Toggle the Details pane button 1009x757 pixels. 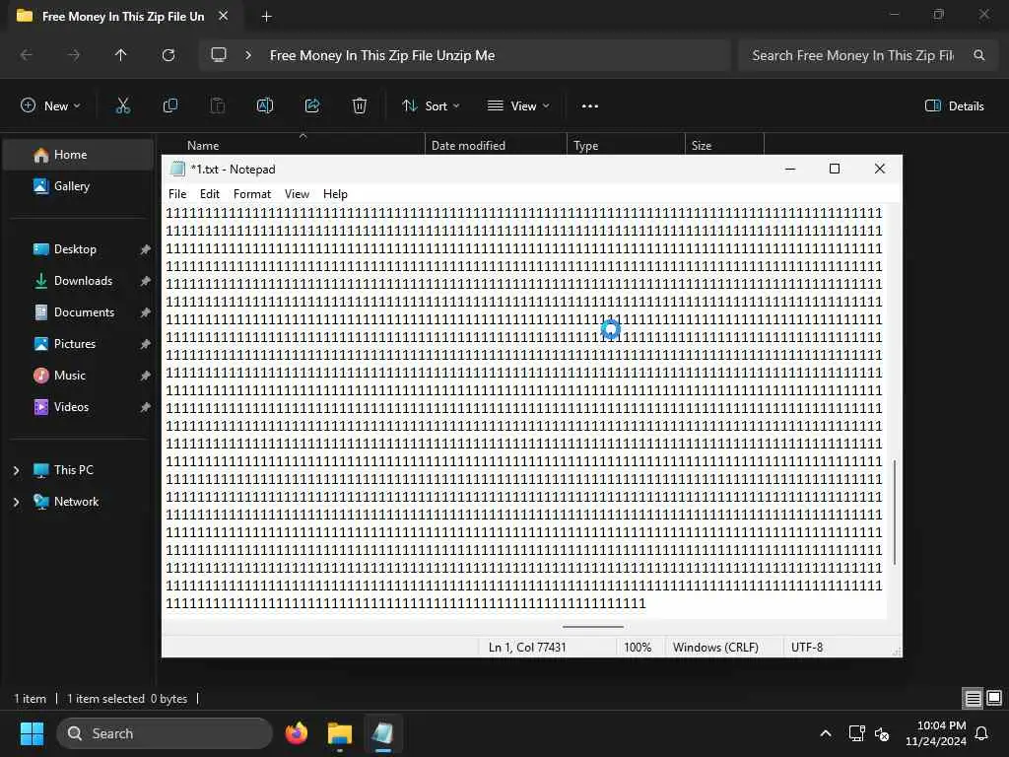pyautogui.click(x=954, y=106)
